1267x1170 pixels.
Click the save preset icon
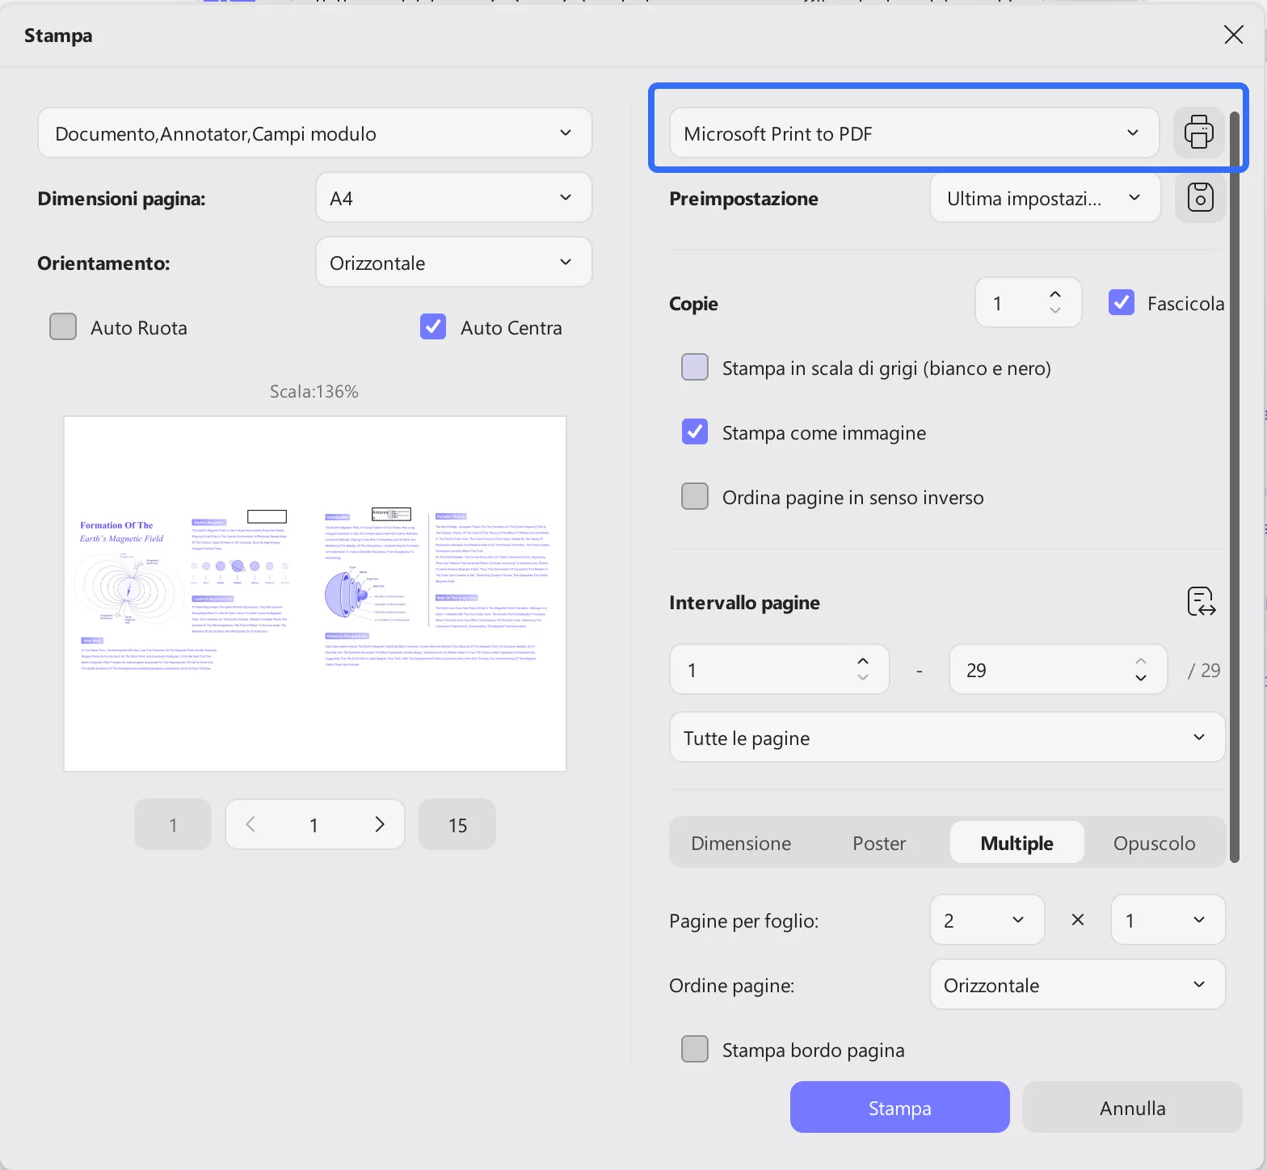click(x=1200, y=197)
